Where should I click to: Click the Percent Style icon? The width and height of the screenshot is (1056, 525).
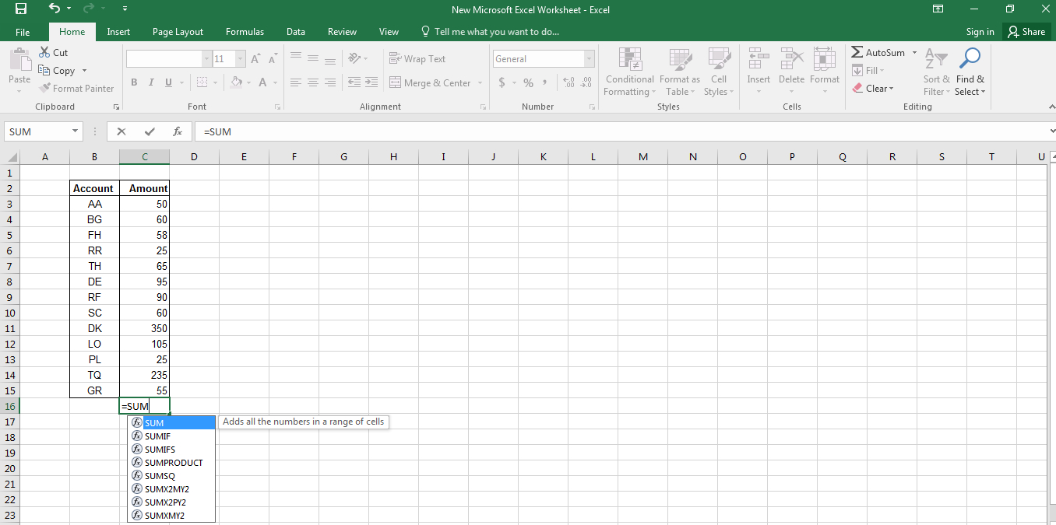pos(527,82)
